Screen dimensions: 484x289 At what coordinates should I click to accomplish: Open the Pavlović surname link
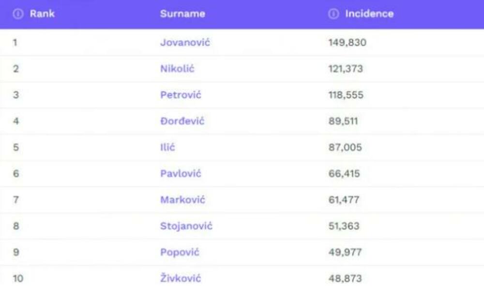[x=181, y=173]
